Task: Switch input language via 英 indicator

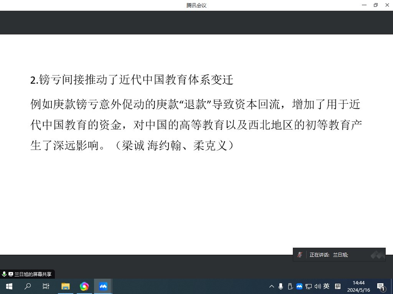Action: [x=327, y=286]
